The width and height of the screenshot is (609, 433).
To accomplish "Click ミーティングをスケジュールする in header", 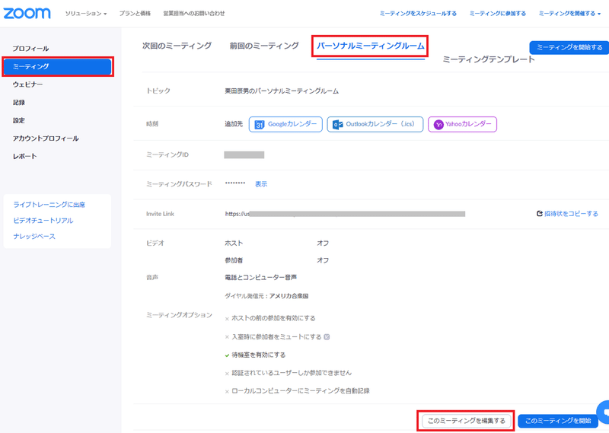I will pos(418,13).
